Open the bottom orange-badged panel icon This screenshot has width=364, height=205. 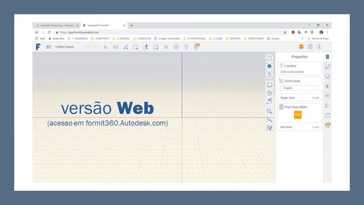[328, 125]
